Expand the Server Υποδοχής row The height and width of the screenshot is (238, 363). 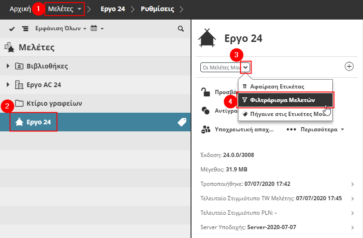click(353, 227)
